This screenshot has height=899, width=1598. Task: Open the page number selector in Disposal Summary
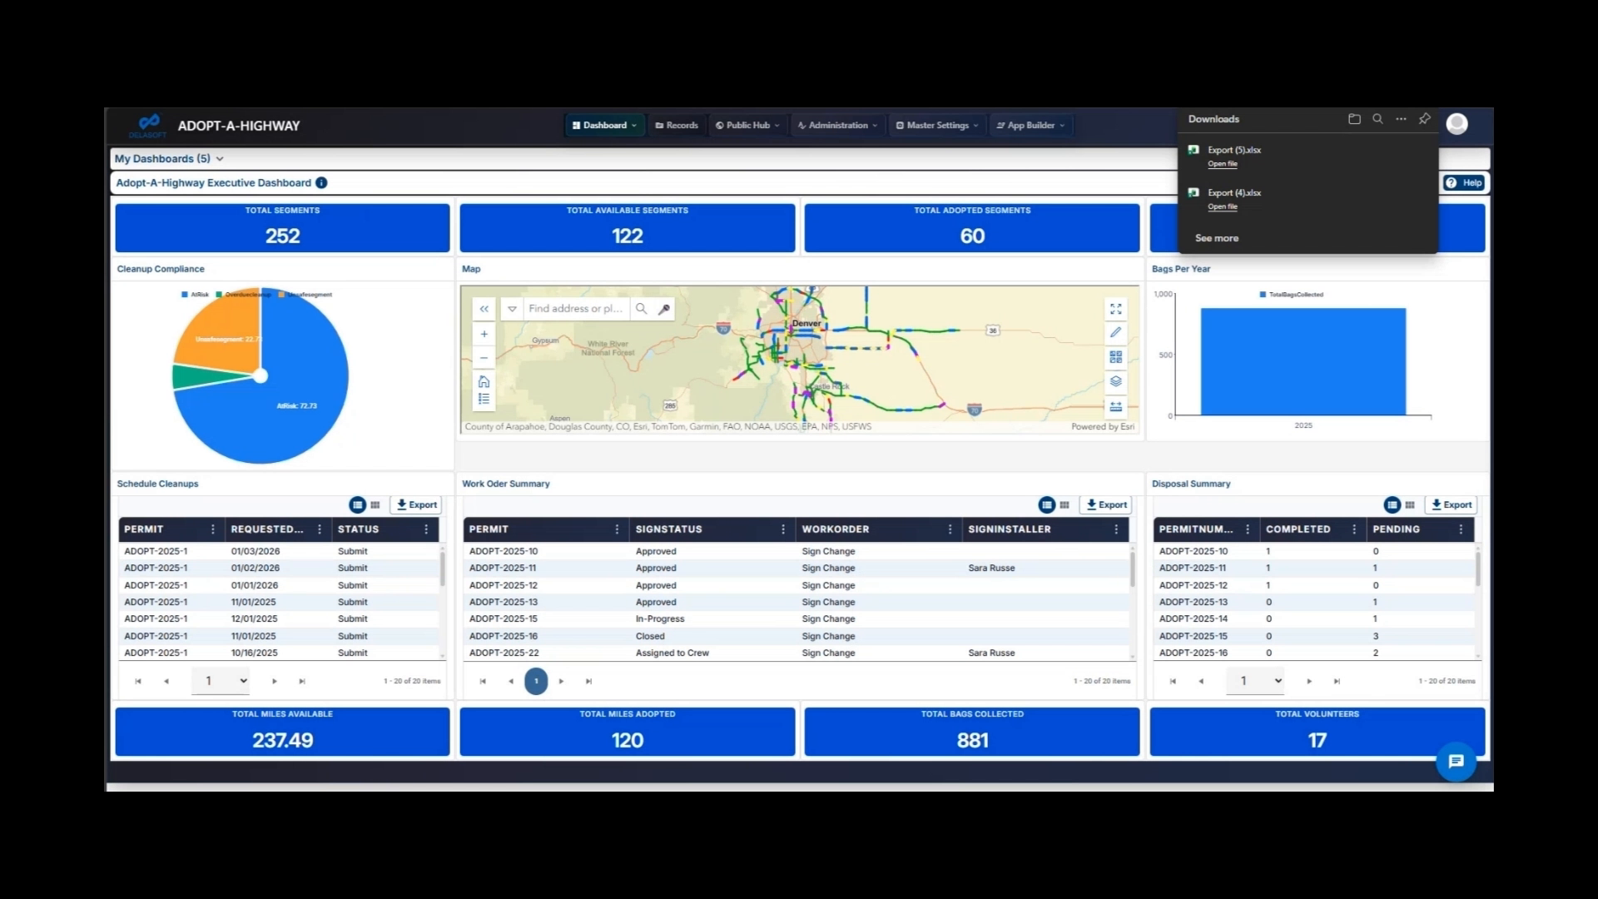tap(1255, 680)
